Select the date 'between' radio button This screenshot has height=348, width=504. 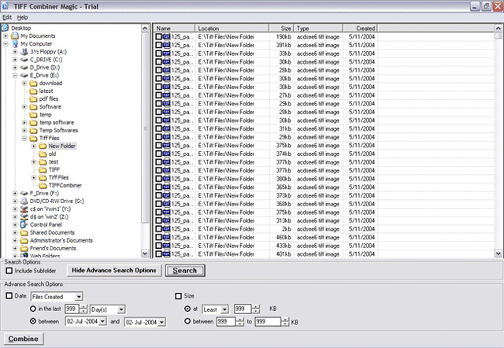pos(33,321)
